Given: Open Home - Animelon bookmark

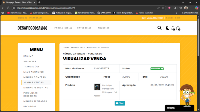Looking at the screenshot, I should (144, 13).
